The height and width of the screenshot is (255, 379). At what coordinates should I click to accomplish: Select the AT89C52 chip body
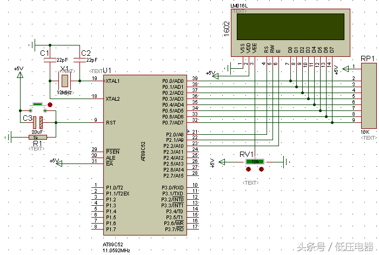pyautogui.click(x=145, y=155)
